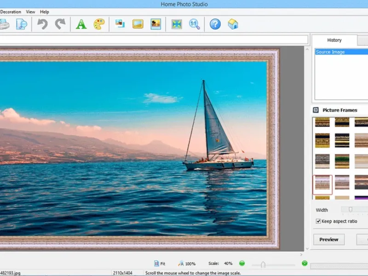Toggle the Keep aspect ratio checkbox
The image size is (368, 276).
318,221
